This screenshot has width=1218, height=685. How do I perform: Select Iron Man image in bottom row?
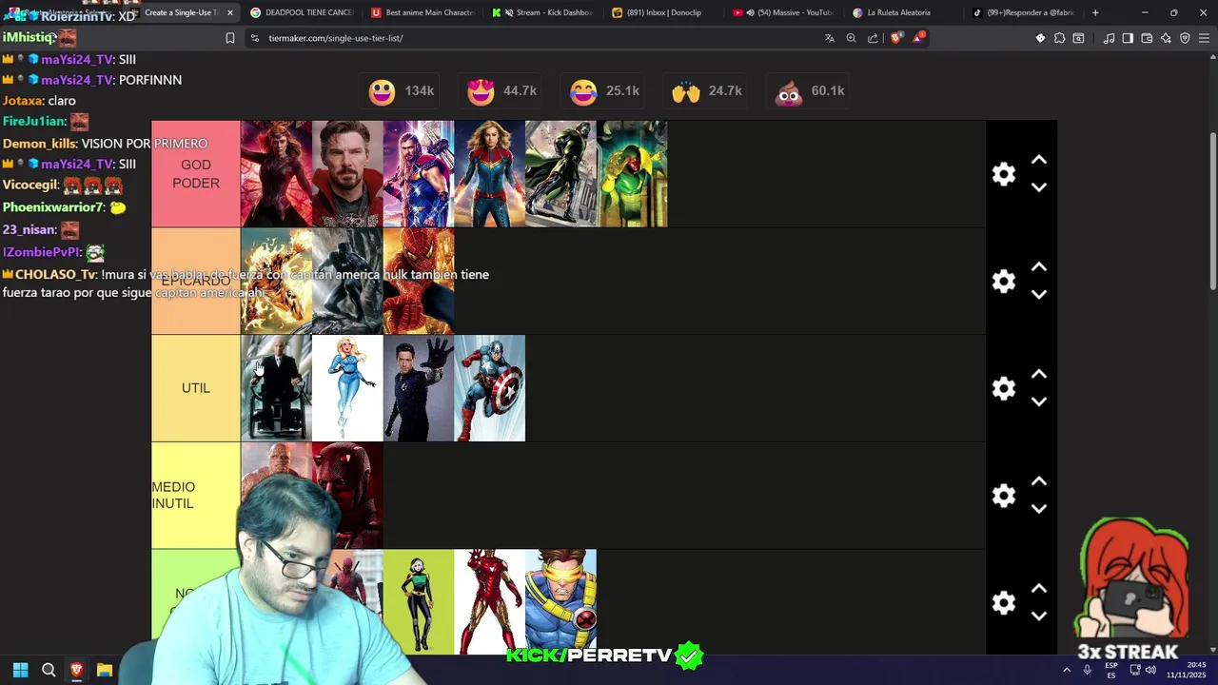coord(489,602)
